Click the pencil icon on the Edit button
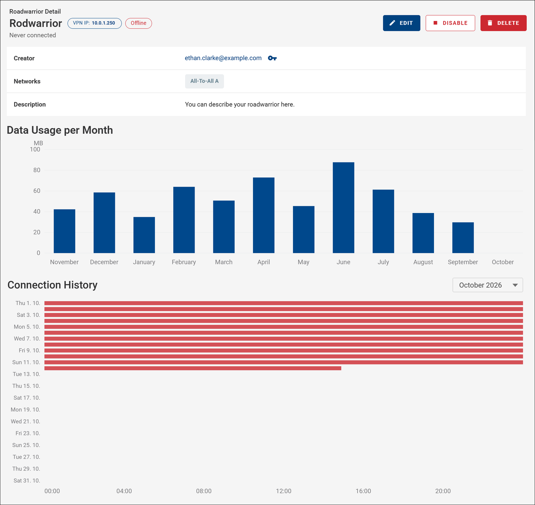 [392, 23]
